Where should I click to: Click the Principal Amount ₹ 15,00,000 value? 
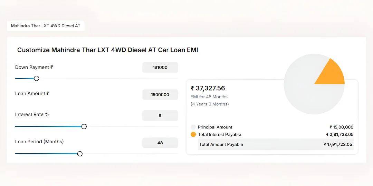(341, 127)
